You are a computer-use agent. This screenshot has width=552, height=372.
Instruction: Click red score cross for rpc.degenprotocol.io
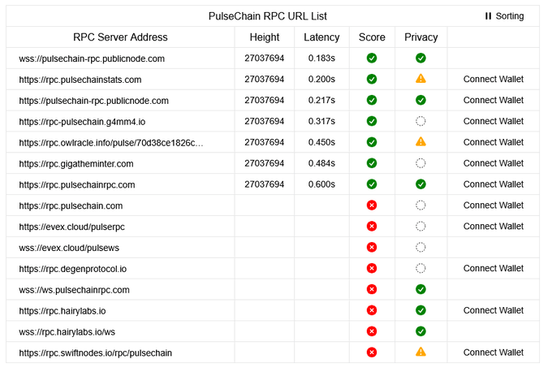[x=372, y=268]
